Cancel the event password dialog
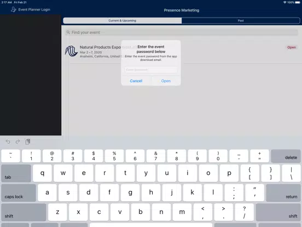 pyautogui.click(x=136, y=81)
